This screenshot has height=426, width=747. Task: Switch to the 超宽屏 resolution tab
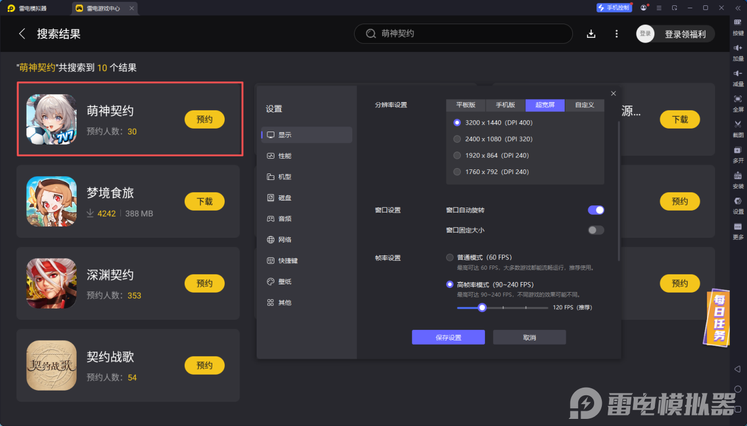point(545,105)
